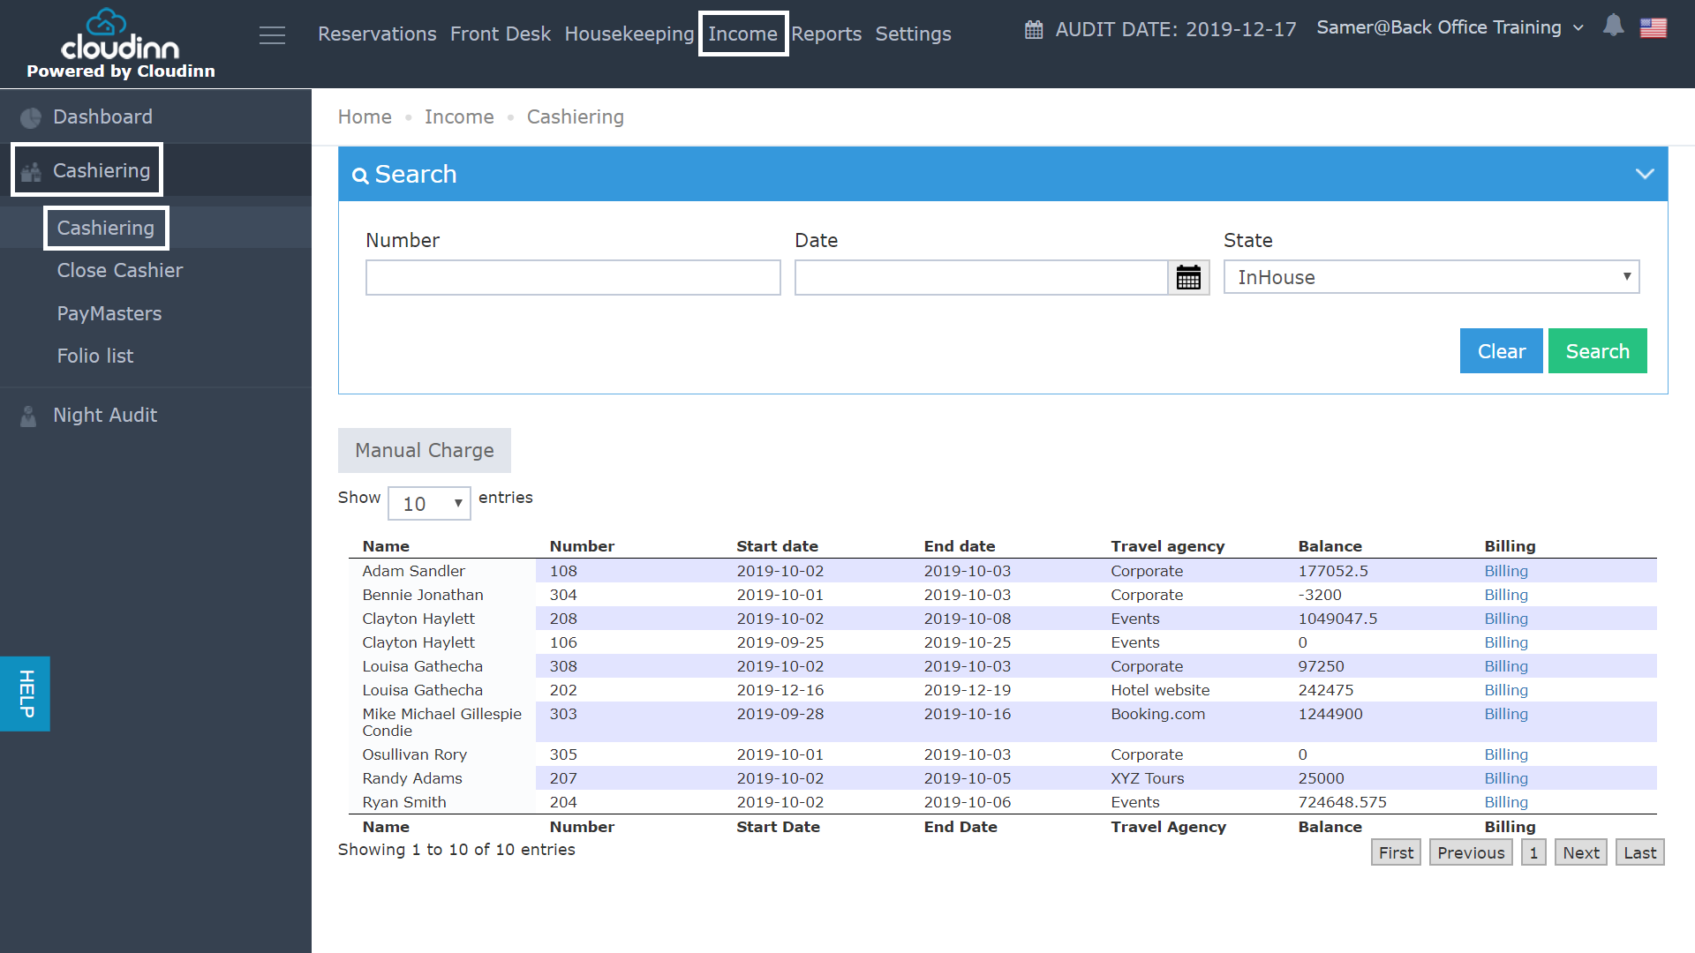Click the Search panel magnifier icon
Viewport: 1695px width, 953px height.
[x=359, y=176]
